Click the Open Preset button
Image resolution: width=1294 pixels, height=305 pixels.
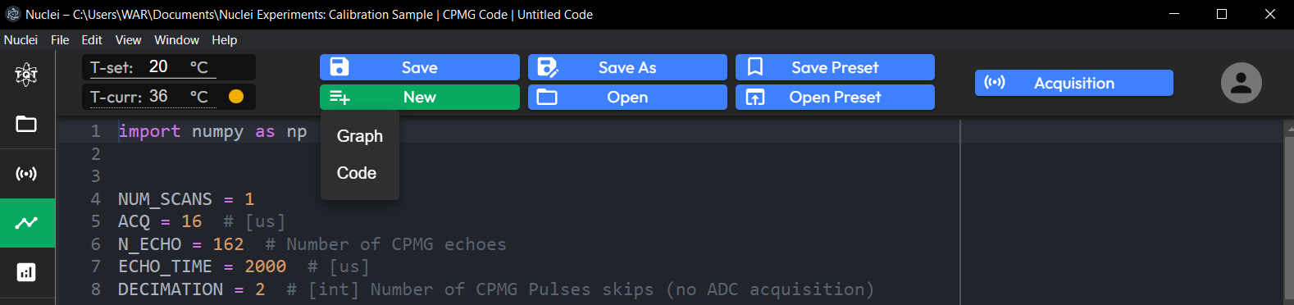click(x=835, y=97)
